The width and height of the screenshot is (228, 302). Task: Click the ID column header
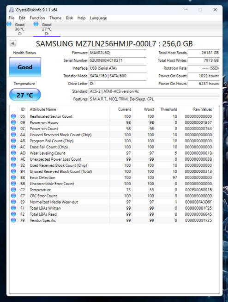(23, 109)
